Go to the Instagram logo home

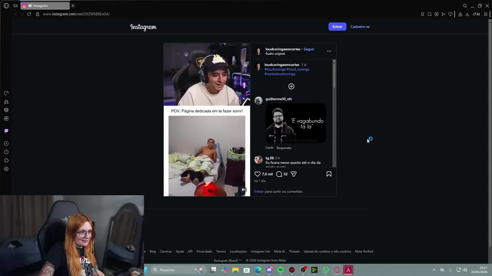tap(143, 27)
